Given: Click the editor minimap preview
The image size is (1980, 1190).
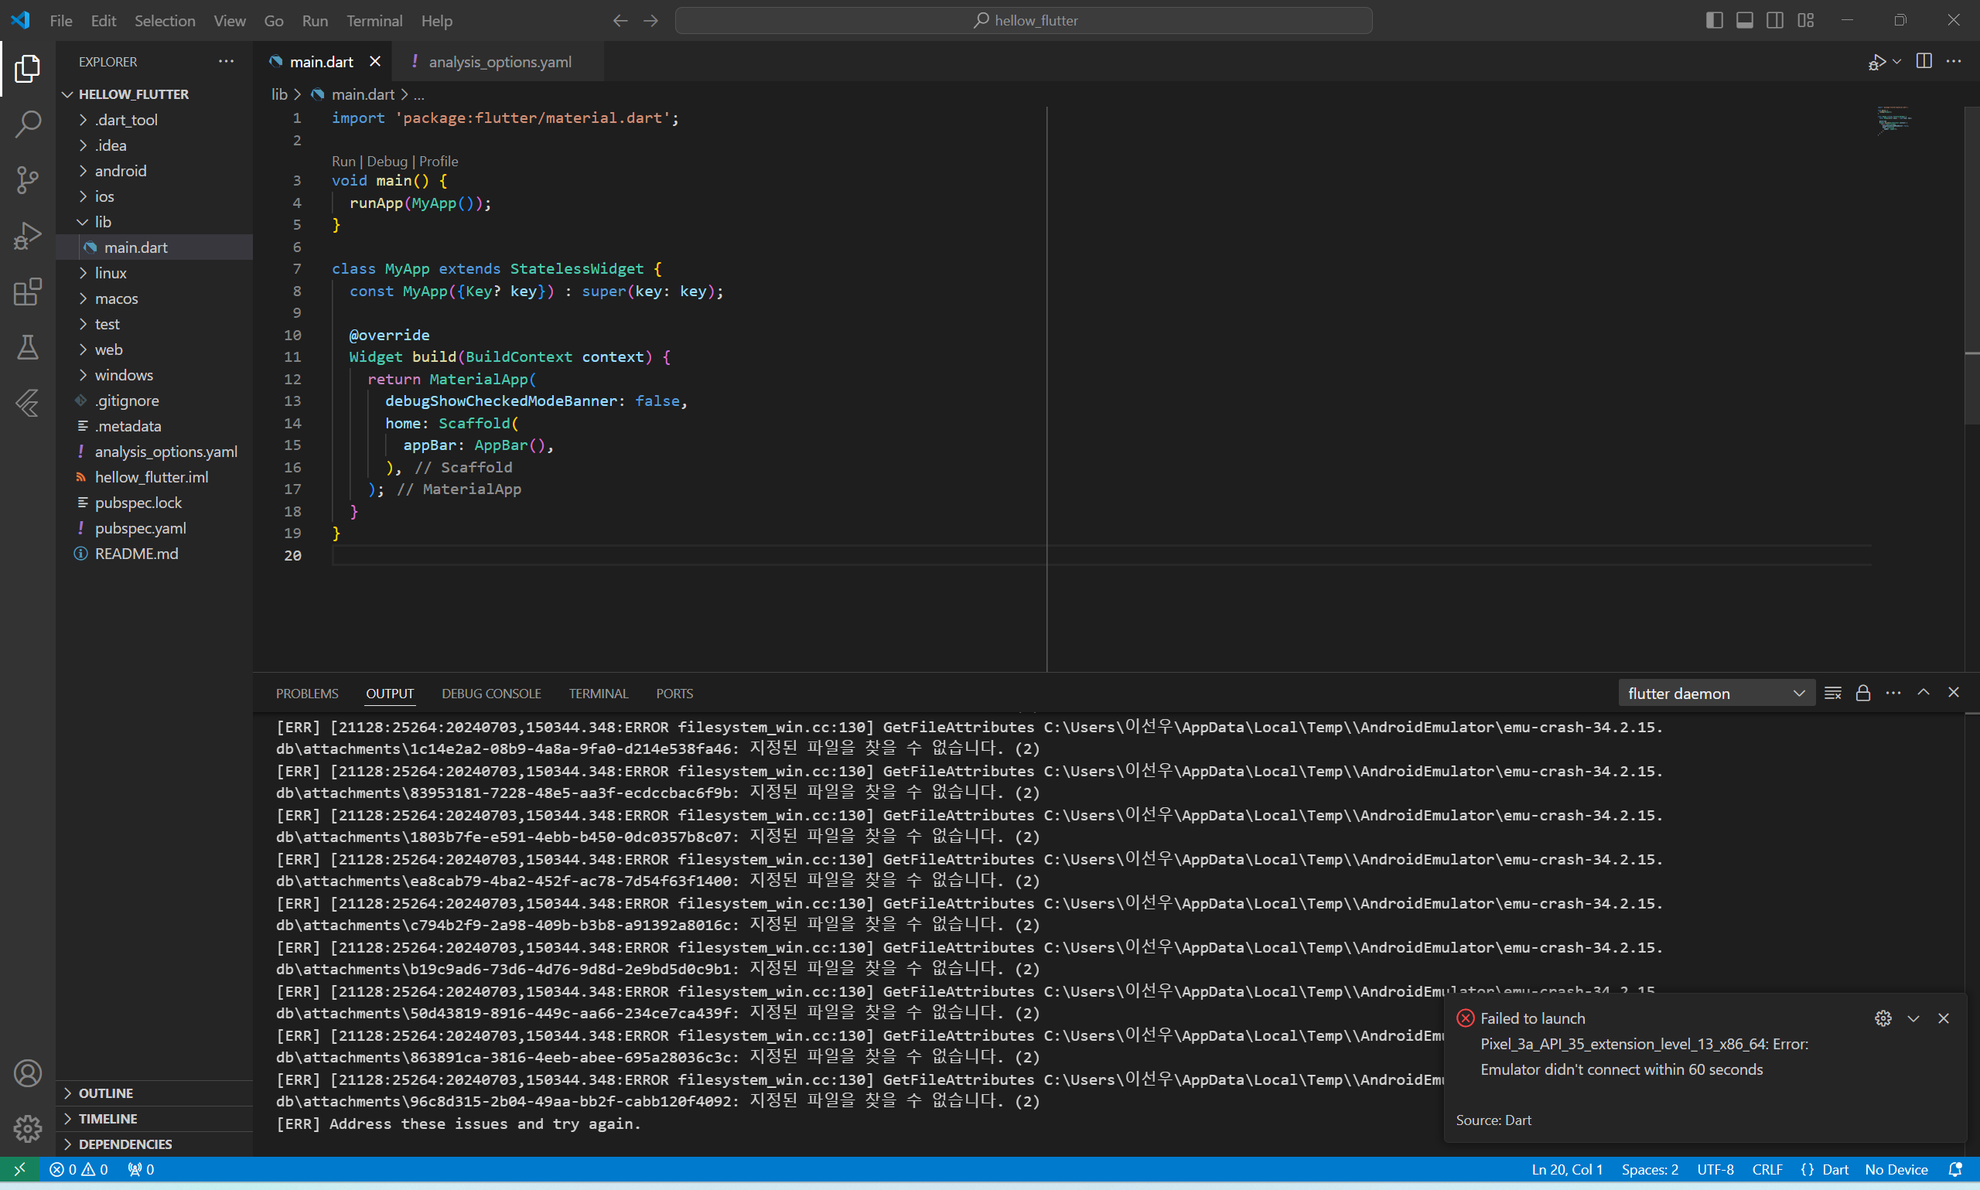Looking at the screenshot, I should tap(1894, 121).
